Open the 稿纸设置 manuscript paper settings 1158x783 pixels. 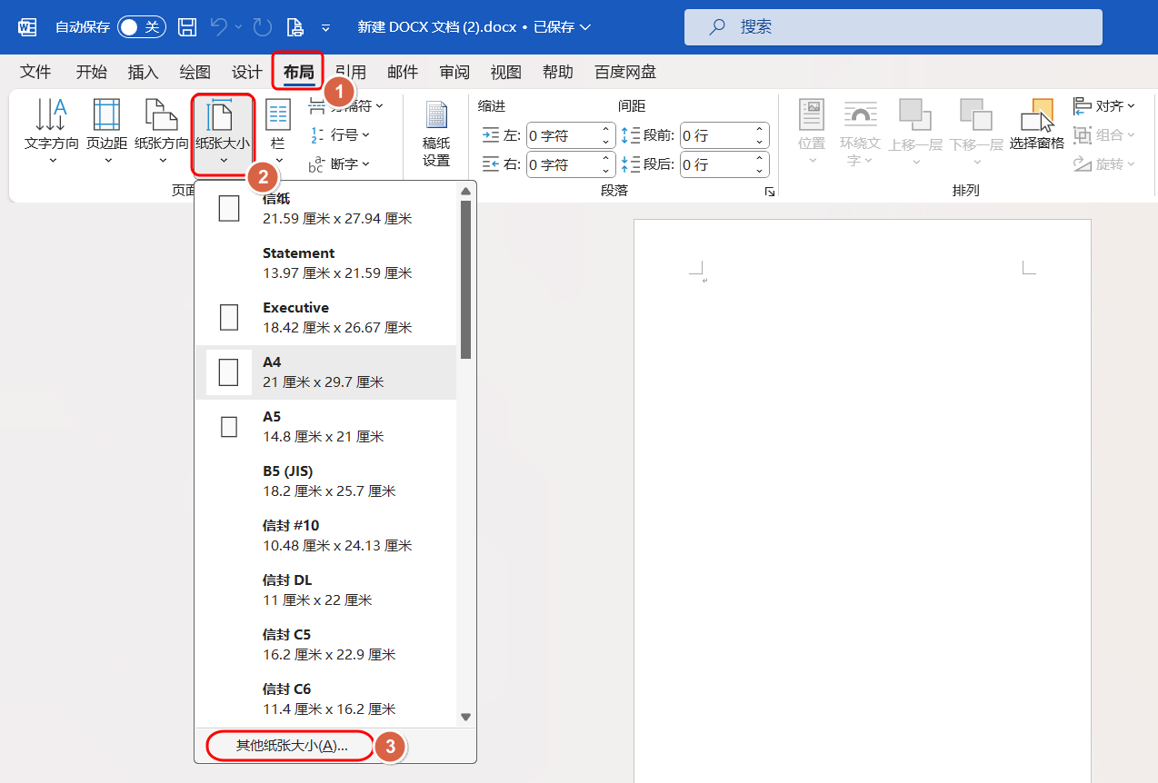pos(436,134)
